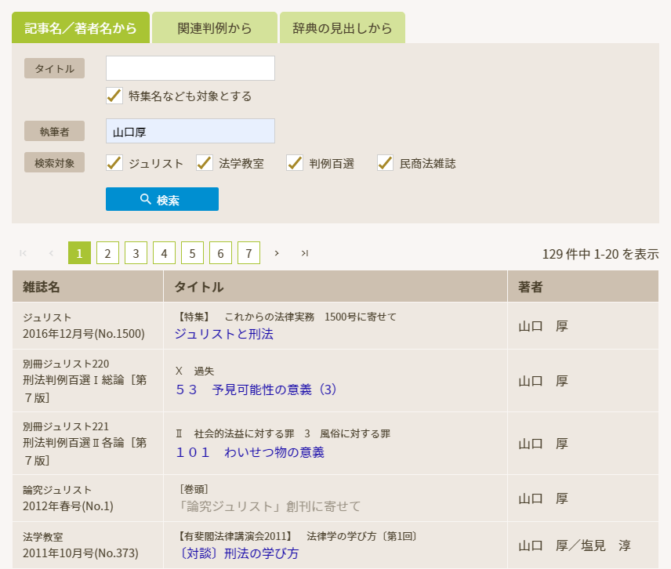Open the 辞典の見出しから tab
The width and height of the screenshot is (671, 569).
[x=343, y=27]
